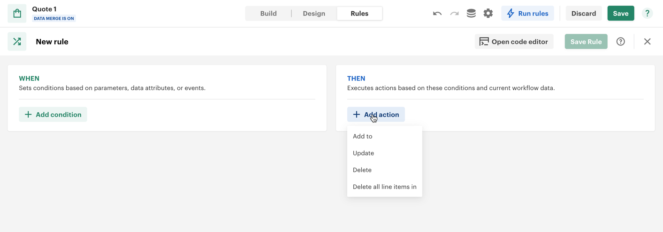Viewport: 663px width, 232px height.
Task: Click the redo arrow icon
Action: click(x=454, y=14)
